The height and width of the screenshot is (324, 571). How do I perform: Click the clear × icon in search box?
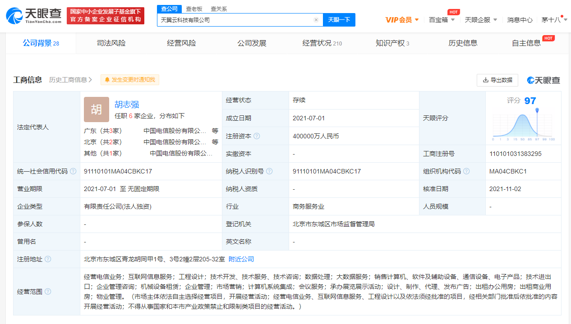[316, 20]
